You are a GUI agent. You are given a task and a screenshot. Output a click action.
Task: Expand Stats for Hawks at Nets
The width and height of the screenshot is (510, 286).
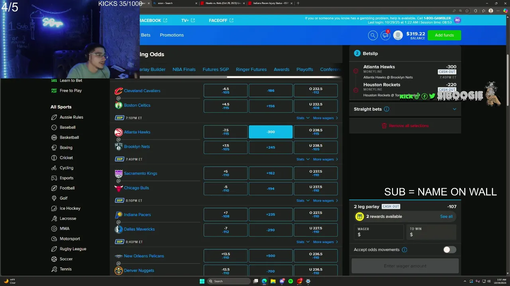(303, 159)
